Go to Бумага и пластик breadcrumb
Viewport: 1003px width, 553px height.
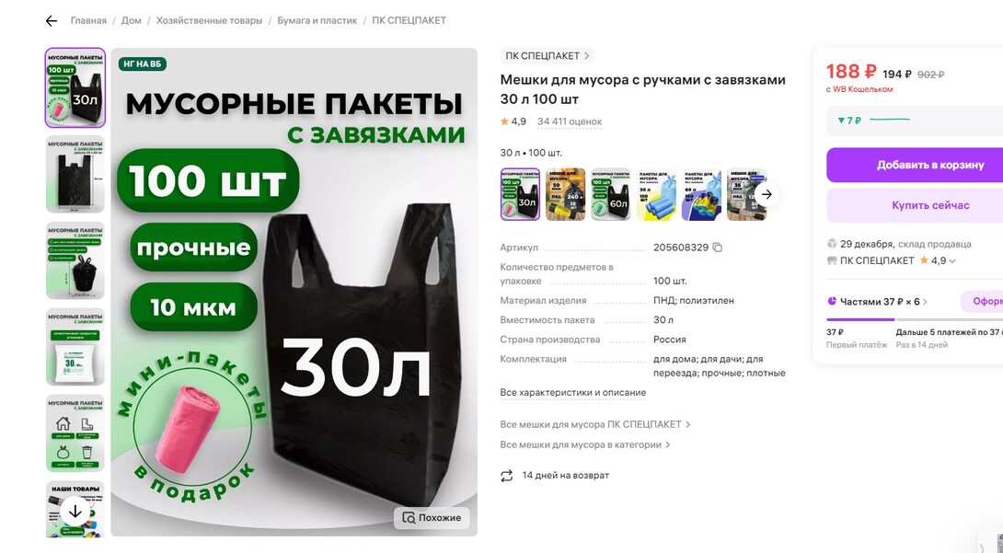point(317,20)
